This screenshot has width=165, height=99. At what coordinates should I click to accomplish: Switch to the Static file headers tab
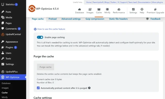click(118, 19)
